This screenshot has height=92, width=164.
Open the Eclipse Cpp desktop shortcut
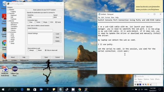15,71
